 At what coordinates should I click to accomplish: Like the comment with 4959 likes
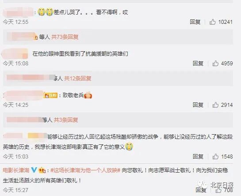click(x=215, y=63)
